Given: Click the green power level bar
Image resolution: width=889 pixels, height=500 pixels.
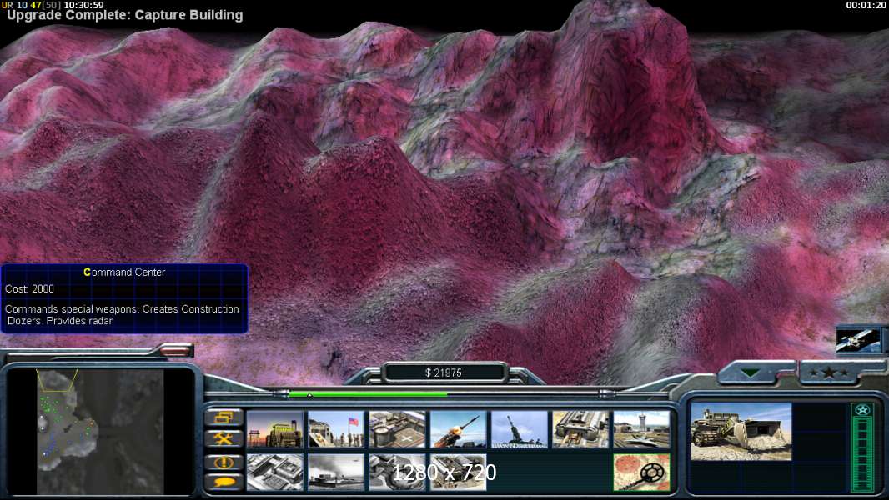Looking at the screenshot, I should pyautogui.click(x=368, y=394).
